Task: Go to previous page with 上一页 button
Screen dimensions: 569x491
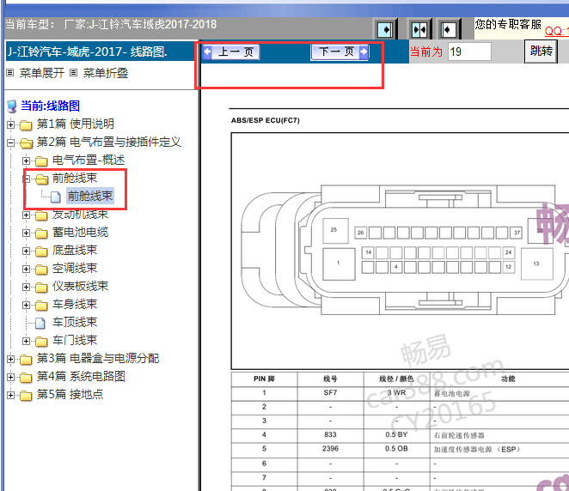Action: click(231, 52)
